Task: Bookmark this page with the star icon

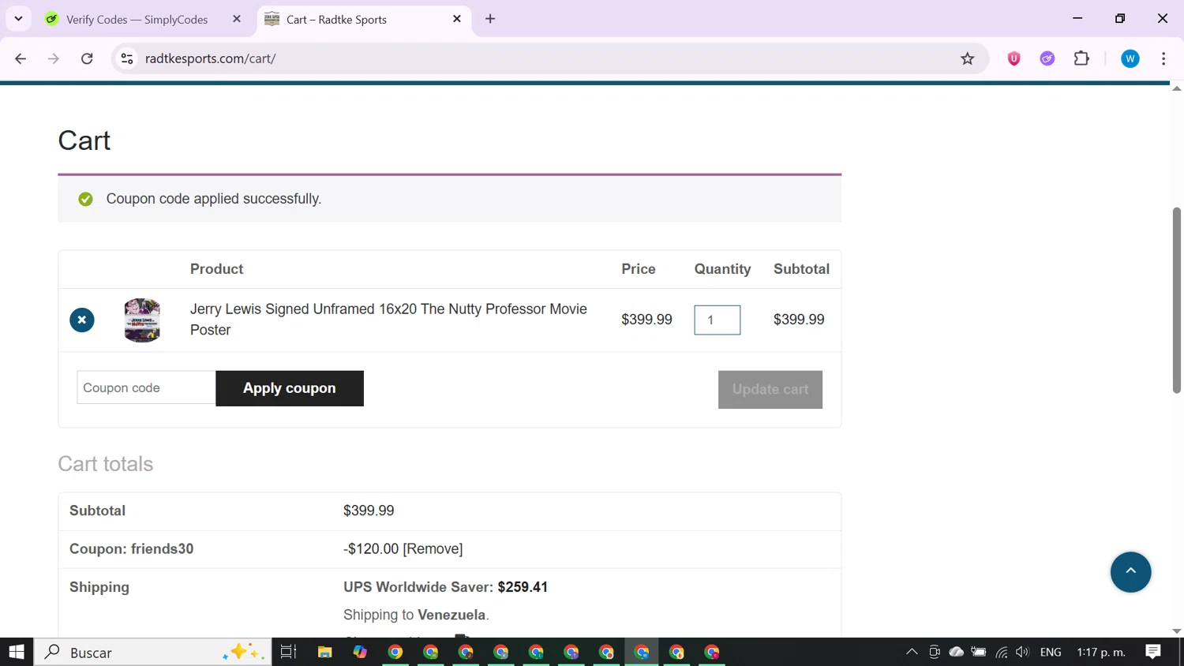Action: [x=968, y=58]
